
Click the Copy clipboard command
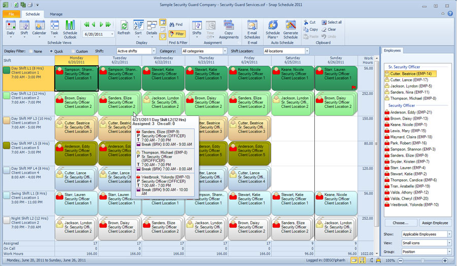pos(310,29)
